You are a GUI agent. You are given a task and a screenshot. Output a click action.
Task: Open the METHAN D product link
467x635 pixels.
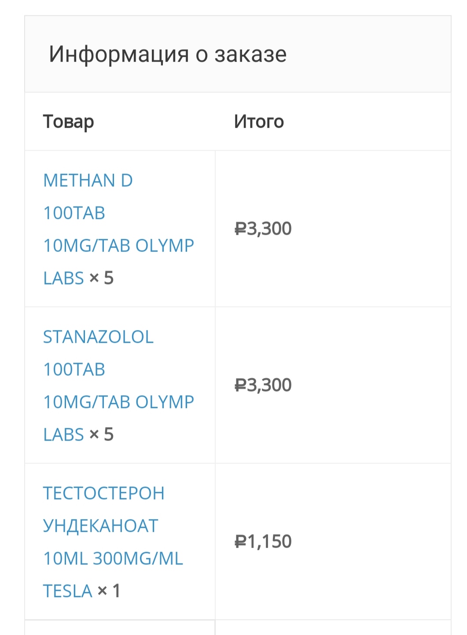pyautogui.click(x=88, y=181)
